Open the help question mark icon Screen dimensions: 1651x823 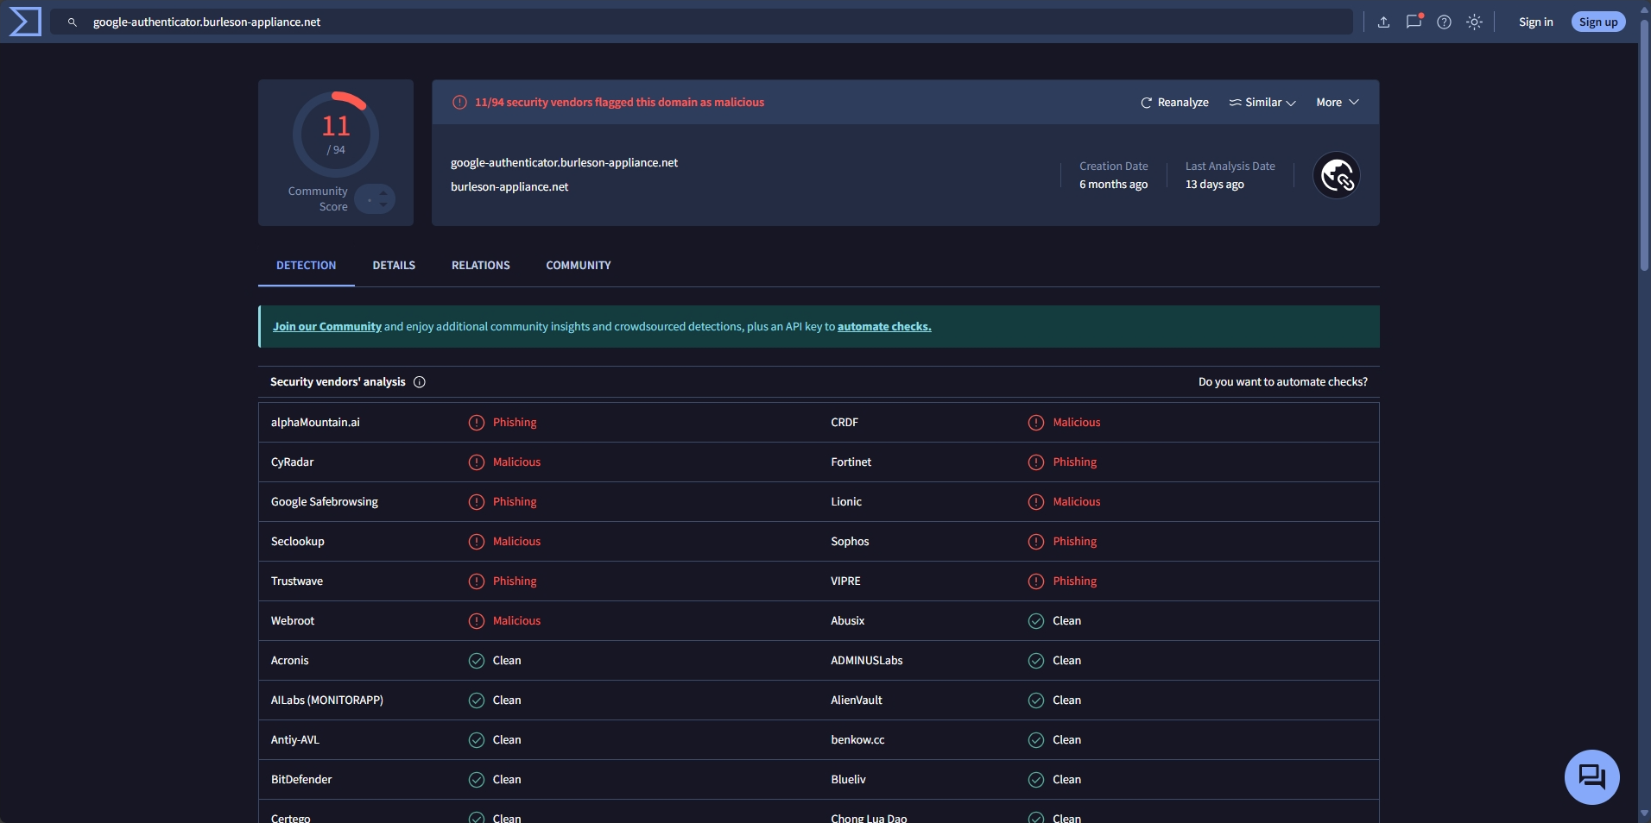1444,22
